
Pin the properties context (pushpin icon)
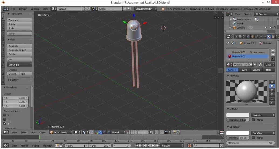pyautogui.click(x=228, y=43)
